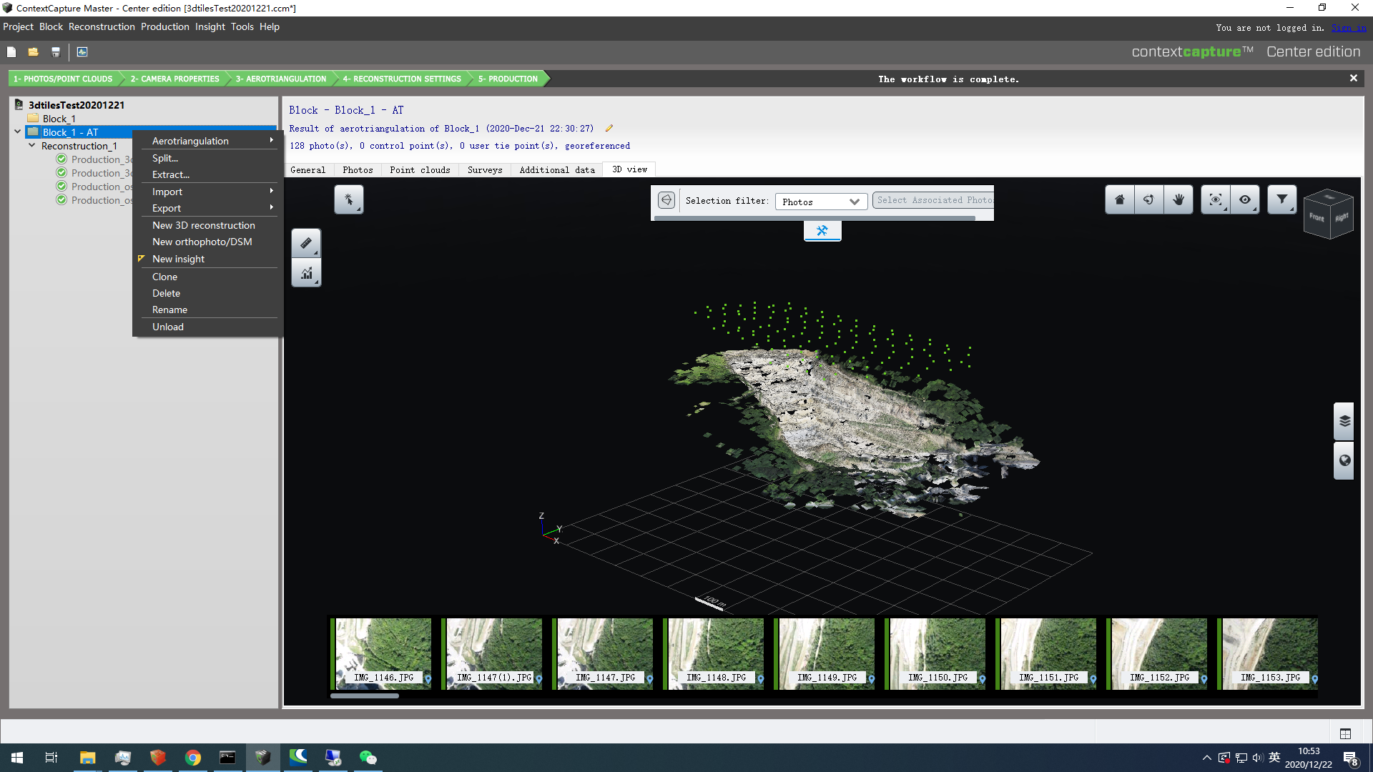Choose Split... from context menu

pos(207,158)
